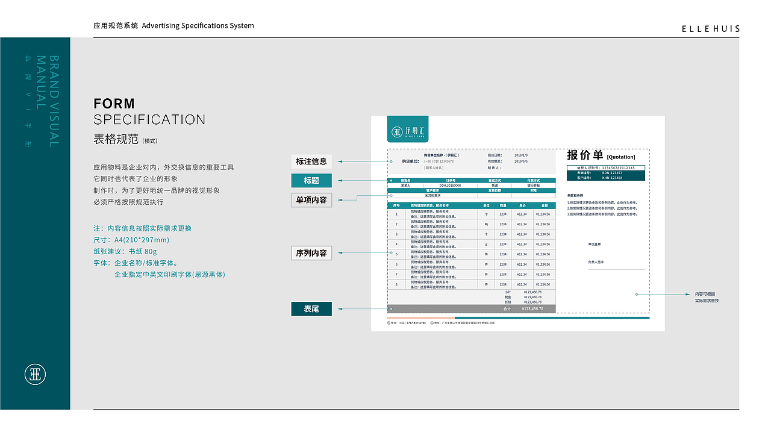Select the dark 表尾 label box
The width and height of the screenshot is (771, 447).
[311, 309]
